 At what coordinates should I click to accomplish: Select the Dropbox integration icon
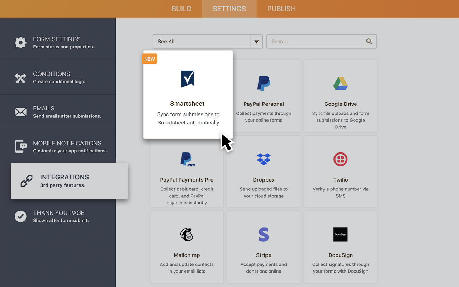point(264,159)
